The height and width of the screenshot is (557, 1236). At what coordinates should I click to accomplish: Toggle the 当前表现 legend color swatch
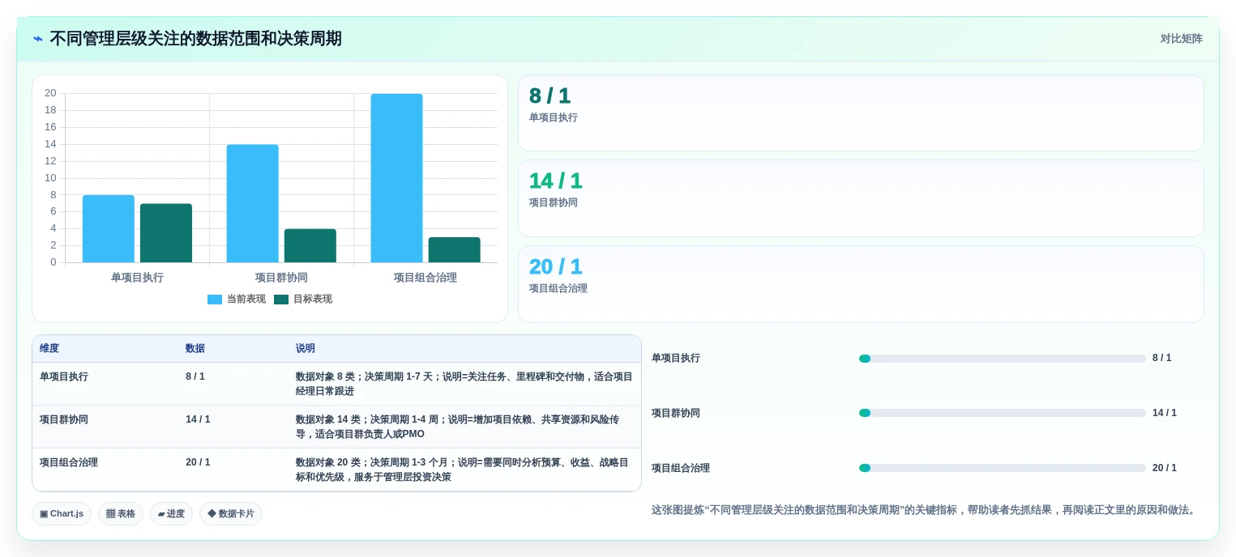click(x=215, y=300)
